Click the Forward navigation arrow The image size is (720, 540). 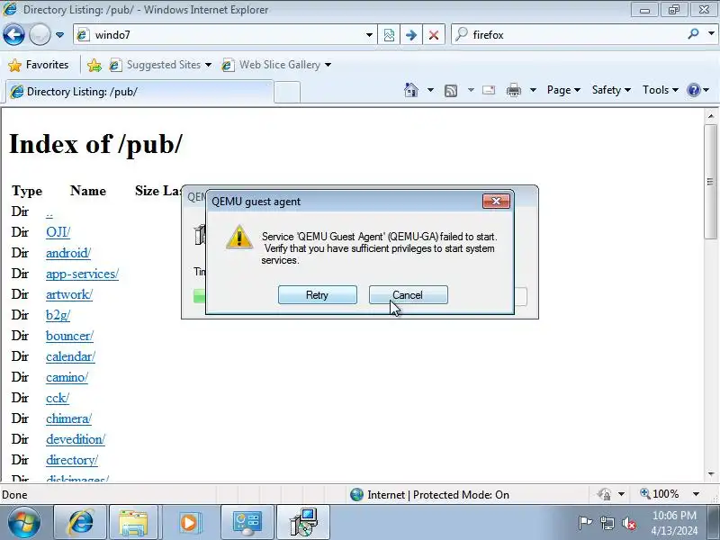coord(40,35)
